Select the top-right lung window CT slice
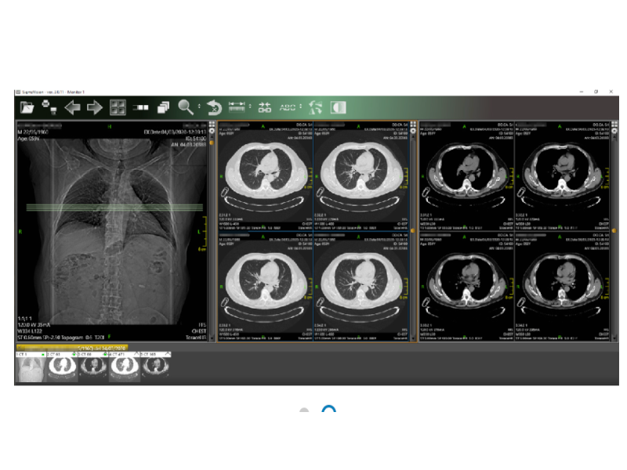Screen dimensions: 627x470 point(361,175)
